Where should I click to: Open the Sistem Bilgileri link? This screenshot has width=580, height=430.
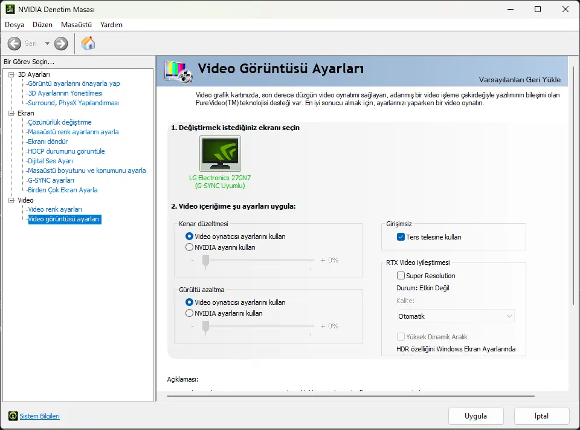coord(40,416)
